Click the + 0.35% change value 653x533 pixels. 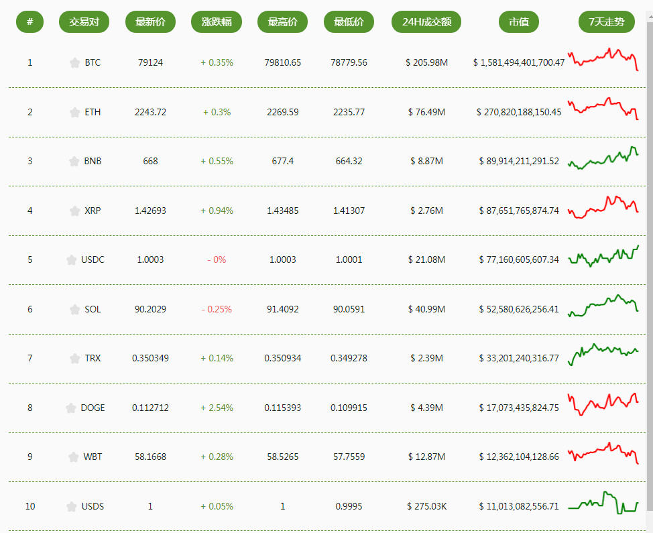click(x=217, y=62)
